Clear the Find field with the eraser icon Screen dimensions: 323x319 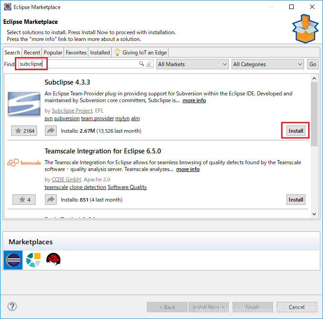point(149,64)
